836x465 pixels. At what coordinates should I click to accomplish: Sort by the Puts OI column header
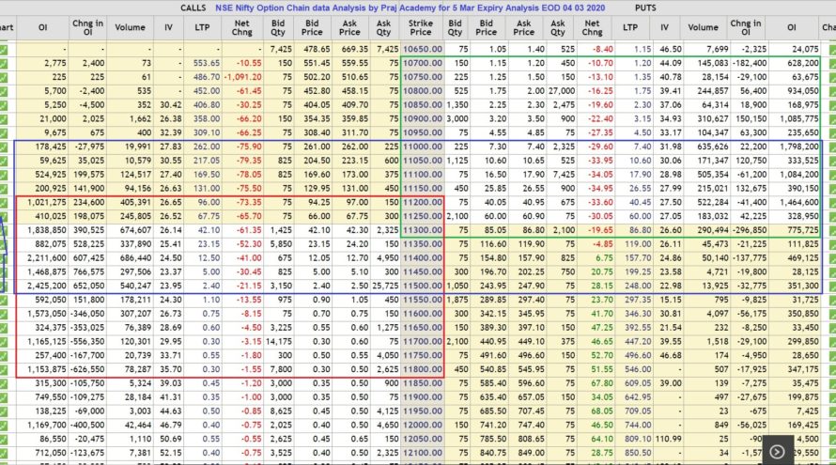click(x=791, y=28)
